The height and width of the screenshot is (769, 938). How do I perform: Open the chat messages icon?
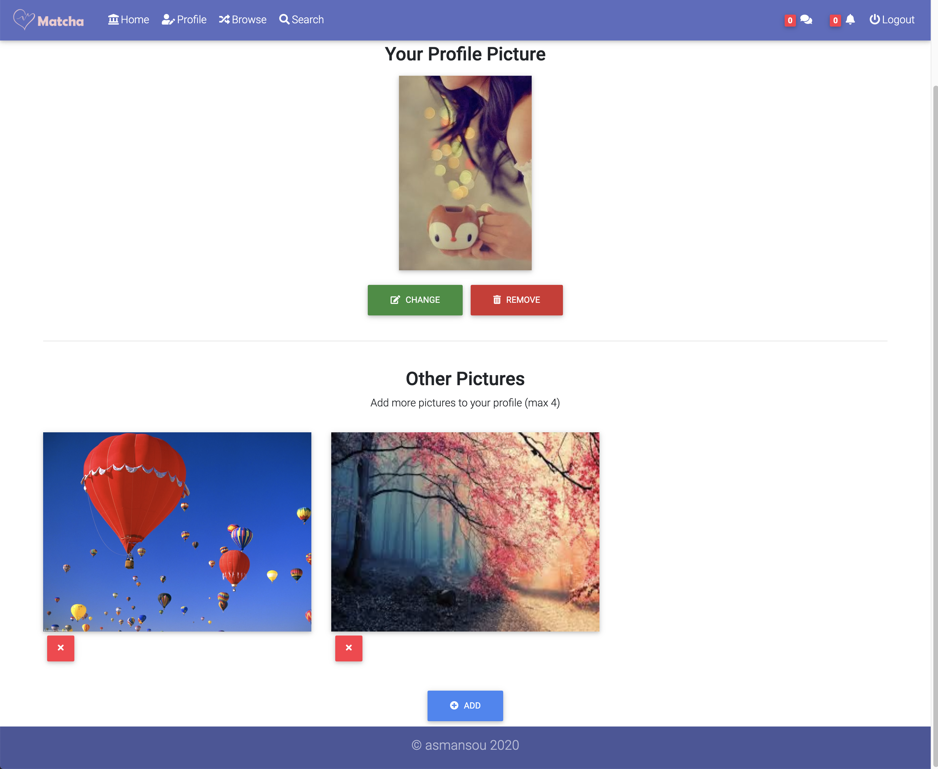coord(806,20)
